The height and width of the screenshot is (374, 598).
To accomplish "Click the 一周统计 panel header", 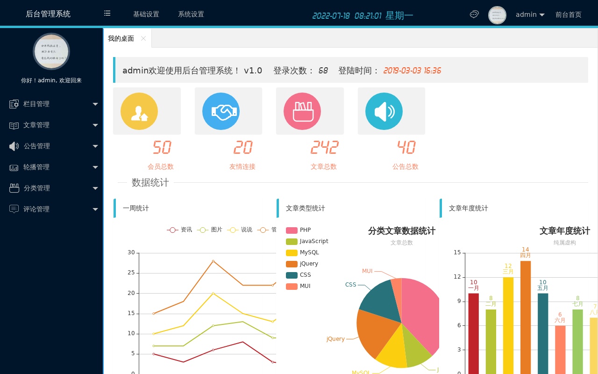I will tap(195, 208).
